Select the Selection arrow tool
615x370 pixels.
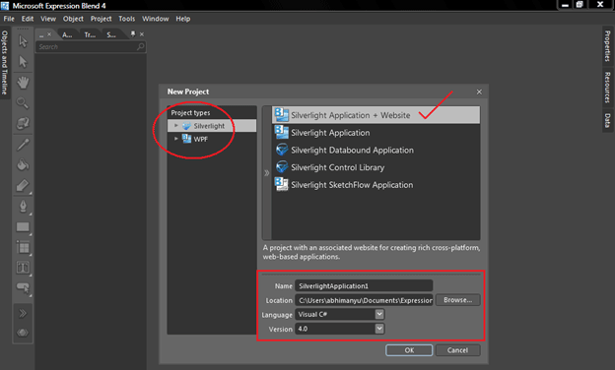click(x=23, y=41)
